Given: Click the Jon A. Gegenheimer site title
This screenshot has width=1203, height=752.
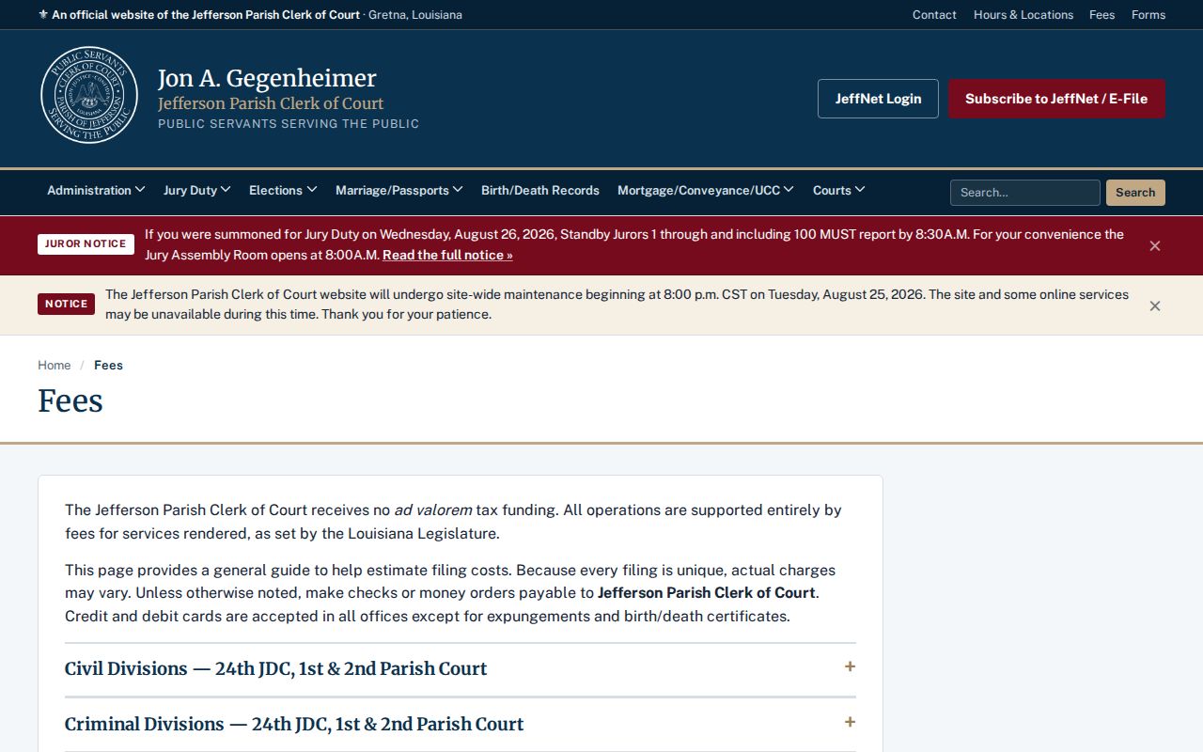Looking at the screenshot, I should (267, 78).
